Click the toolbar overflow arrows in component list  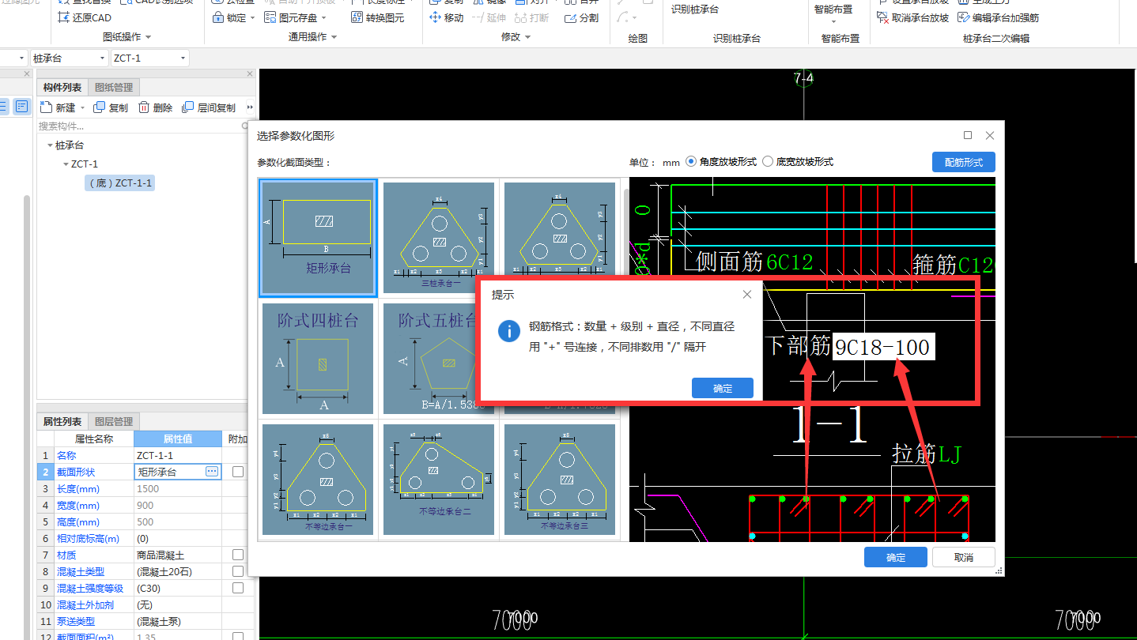pos(251,107)
